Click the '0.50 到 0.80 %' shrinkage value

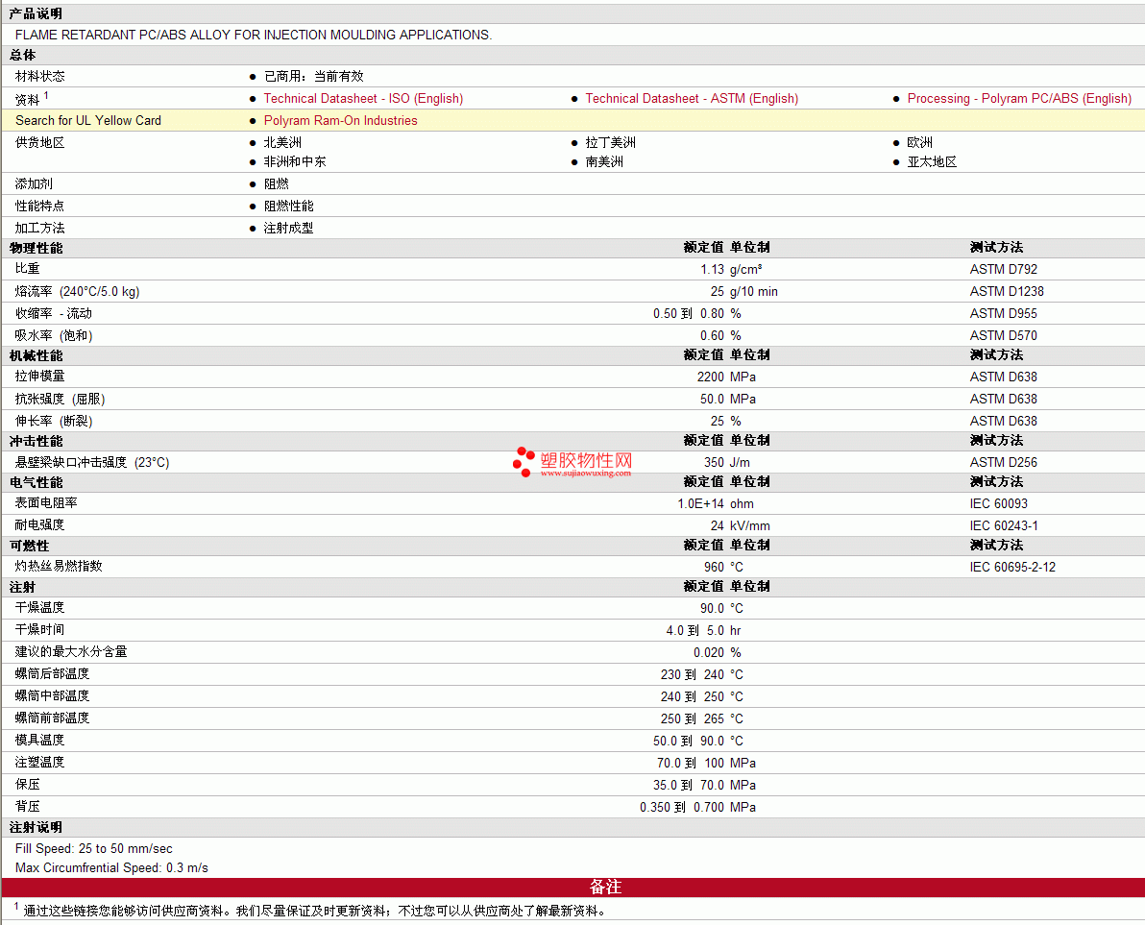pyautogui.click(x=696, y=313)
